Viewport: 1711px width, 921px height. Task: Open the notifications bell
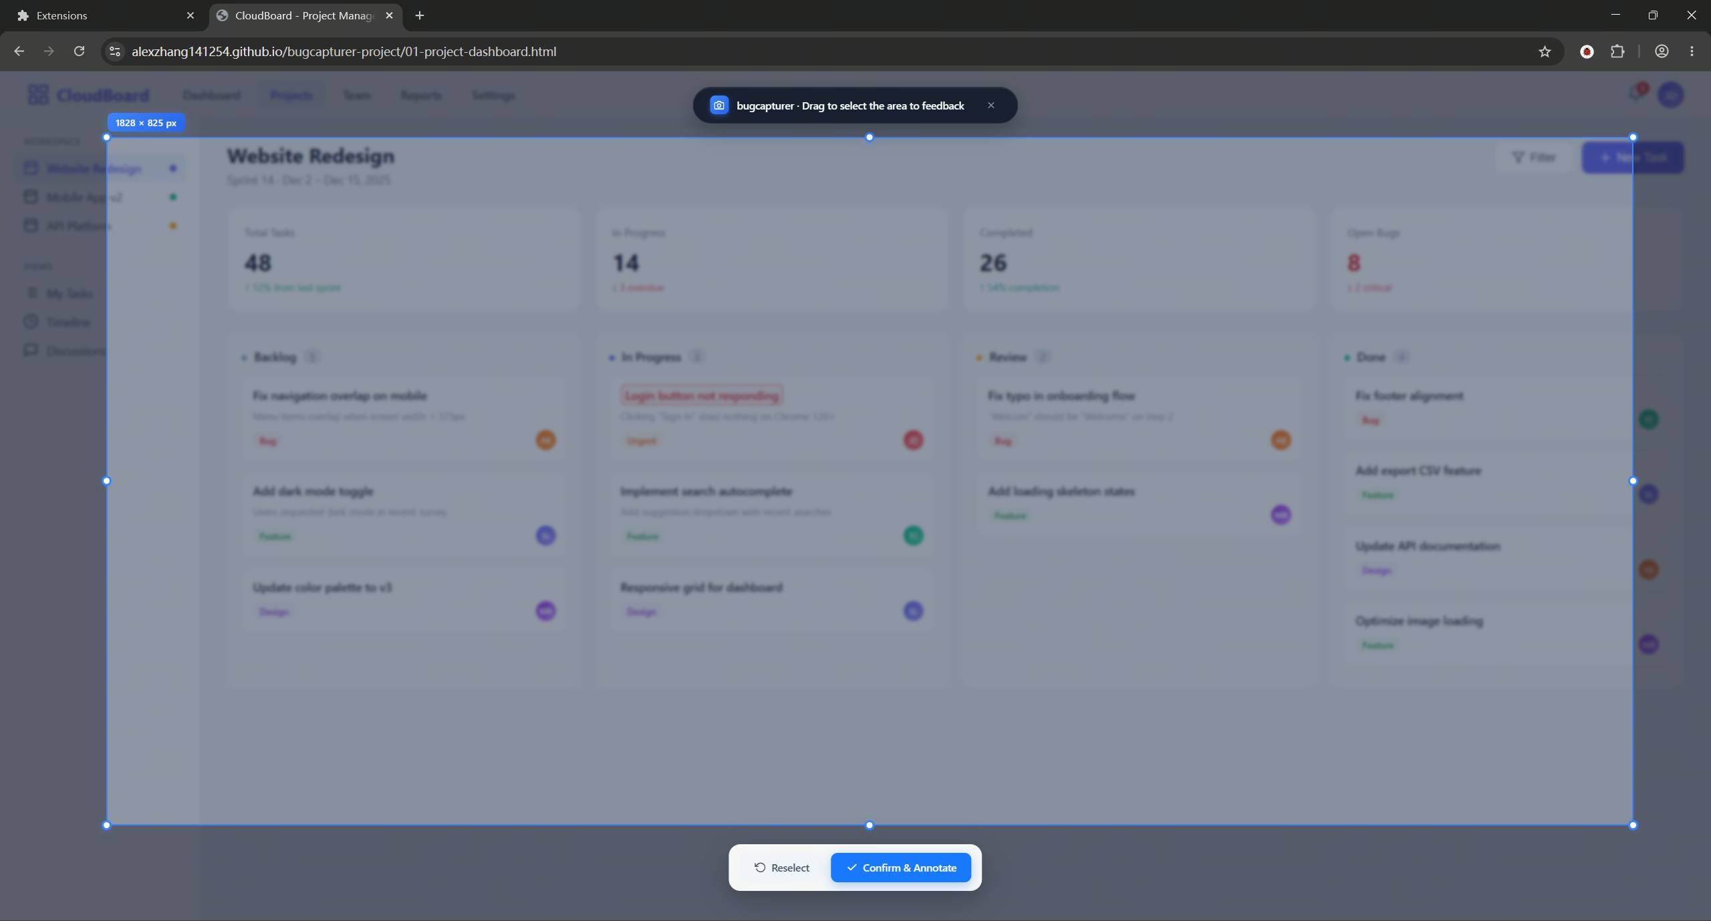click(1636, 94)
